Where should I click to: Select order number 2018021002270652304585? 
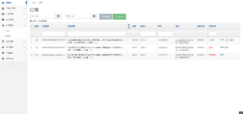[53, 48]
